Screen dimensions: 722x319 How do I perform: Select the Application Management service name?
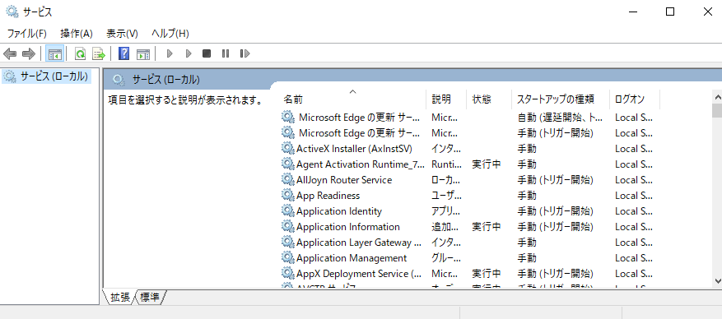(352, 258)
